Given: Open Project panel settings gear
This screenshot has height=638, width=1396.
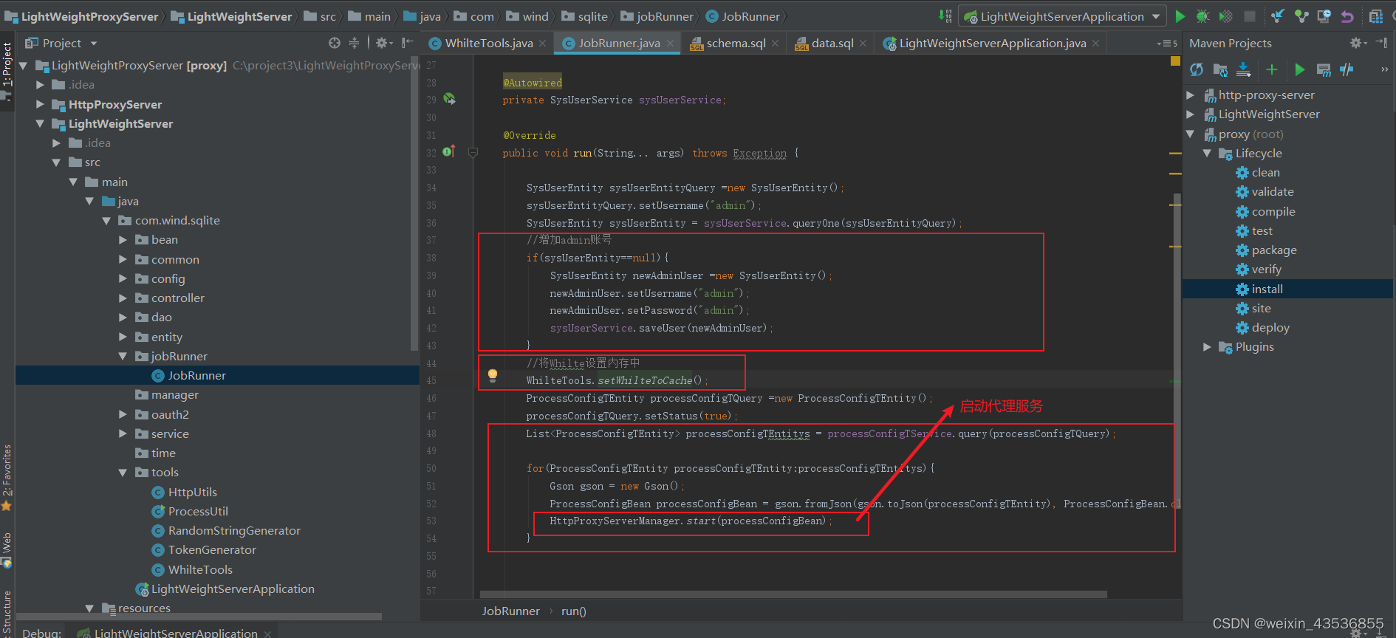Looking at the screenshot, I should (x=384, y=43).
